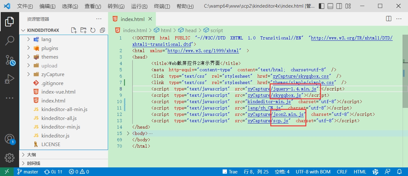Viewport: 408px width, 176px height.
Task: Refresh the explorer file list
Action: click(93, 30)
